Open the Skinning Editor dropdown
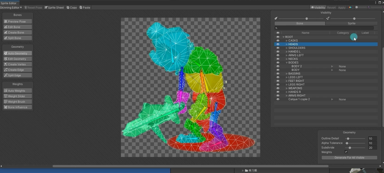The image size is (384, 173). [x=11, y=7]
